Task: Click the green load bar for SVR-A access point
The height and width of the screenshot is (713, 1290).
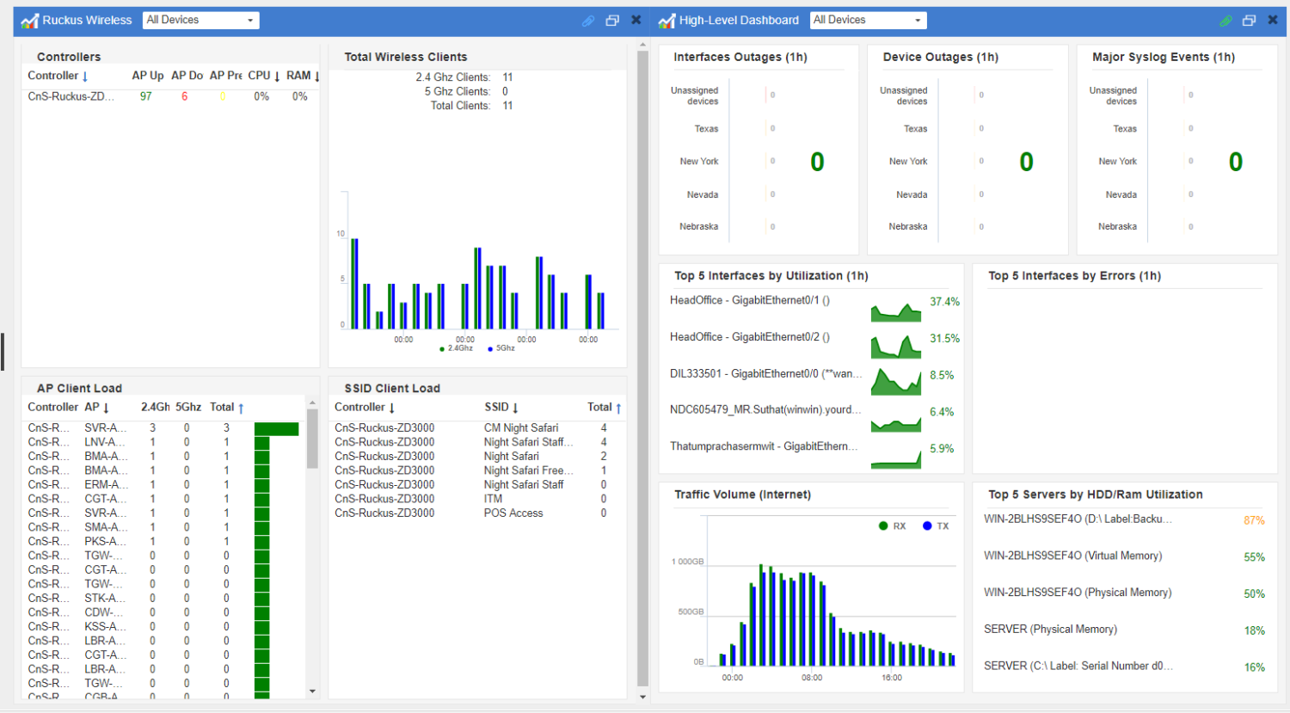Action: click(275, 427)
